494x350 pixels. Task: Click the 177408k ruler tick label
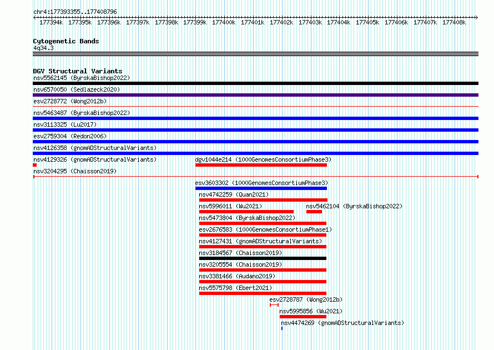(454, 22)
